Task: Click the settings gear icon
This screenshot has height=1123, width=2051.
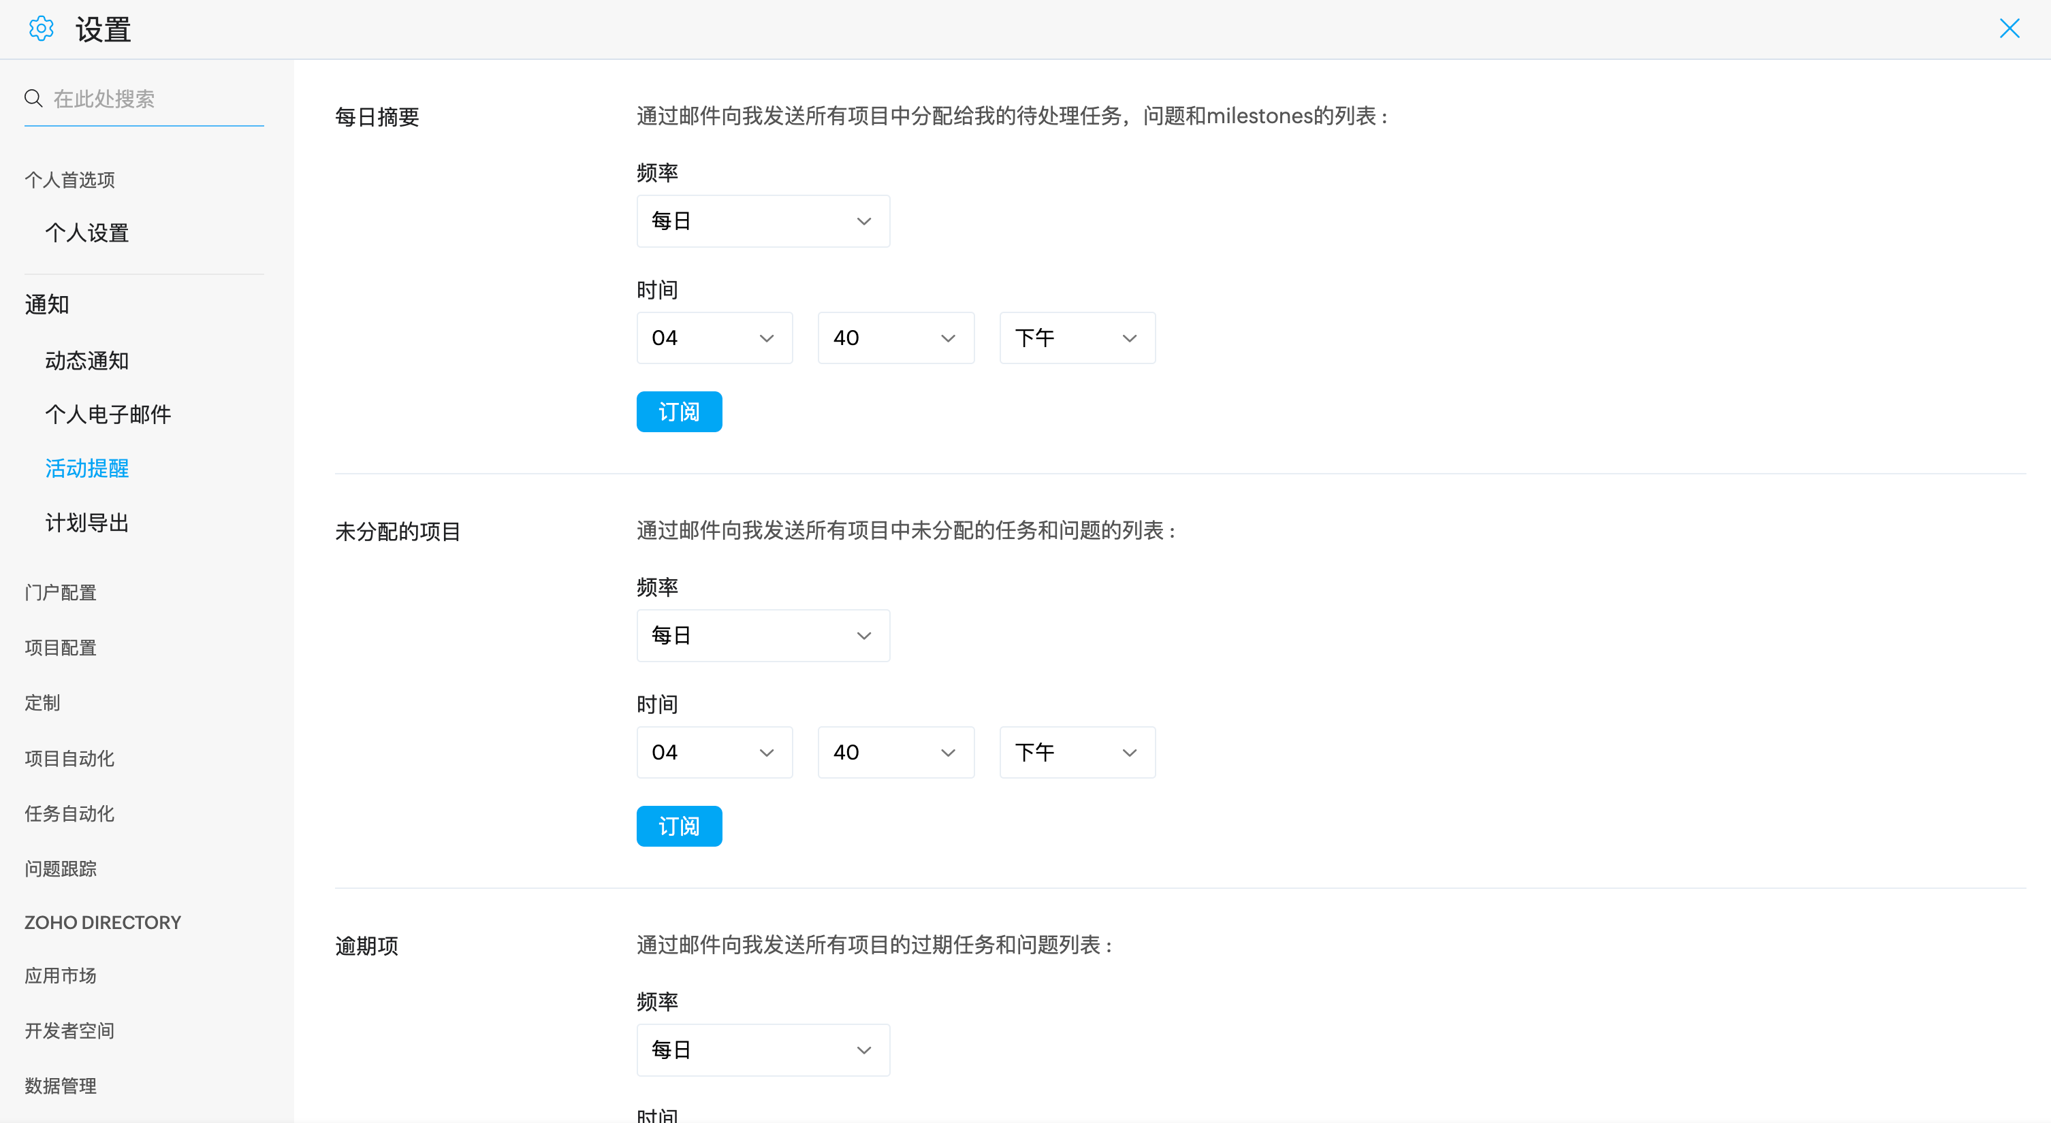Action: pos(41,29)
